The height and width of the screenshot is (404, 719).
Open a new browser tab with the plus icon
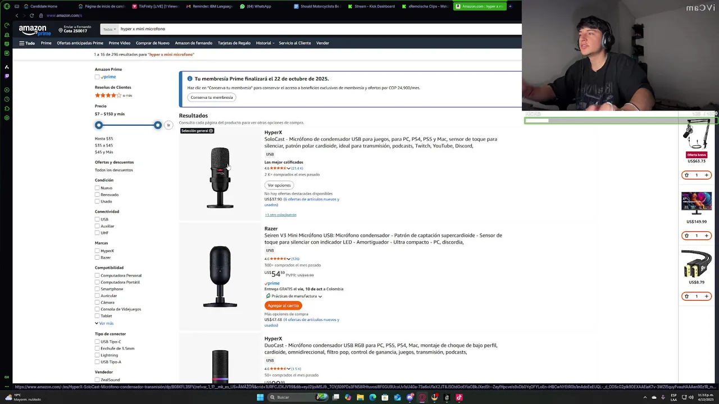[510, 6]
